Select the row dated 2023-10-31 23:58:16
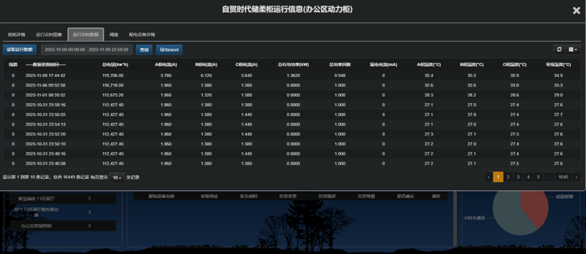This screenshot has width=586, height=254. [292, 105]
